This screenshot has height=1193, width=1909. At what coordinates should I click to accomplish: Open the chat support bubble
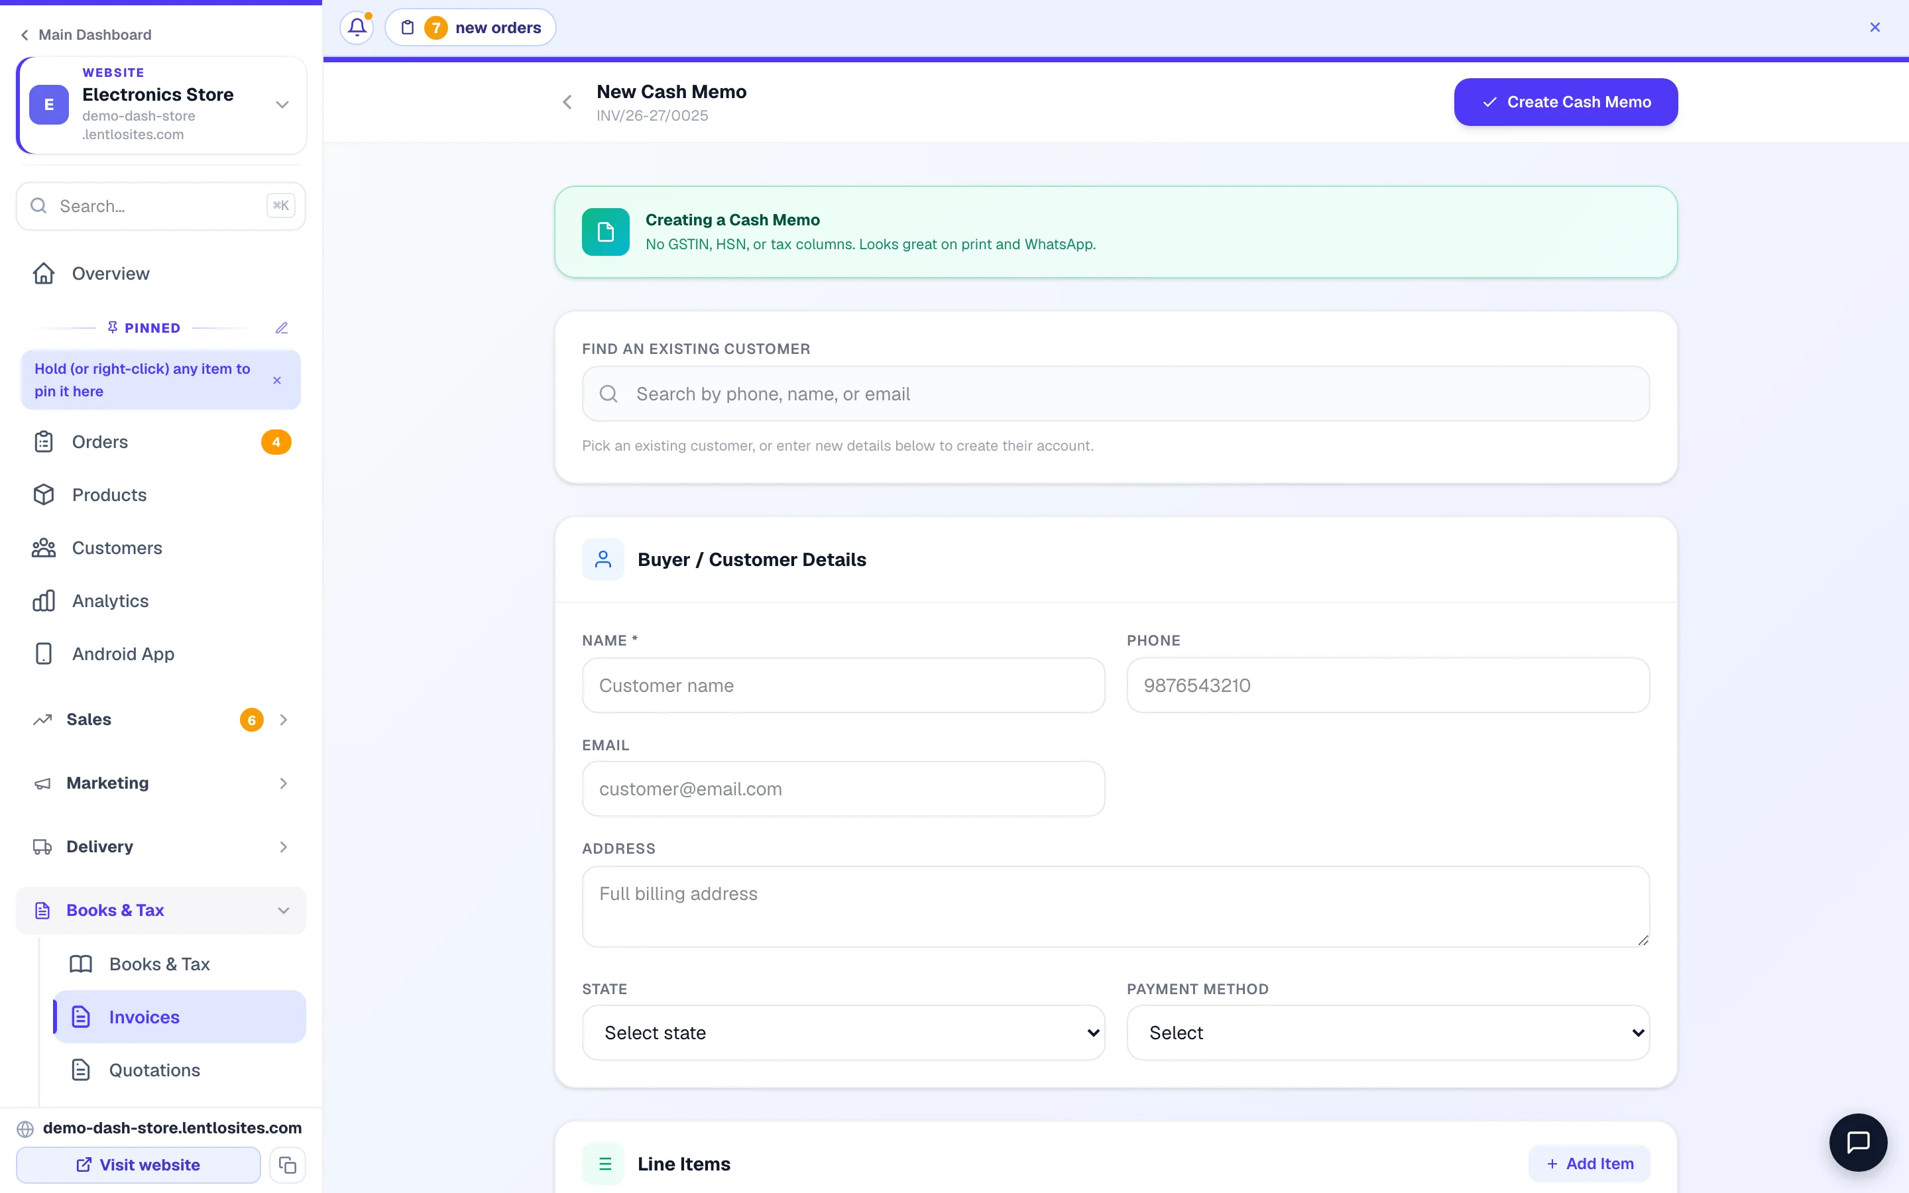pyautogui.click(x=1858, y=1142)
